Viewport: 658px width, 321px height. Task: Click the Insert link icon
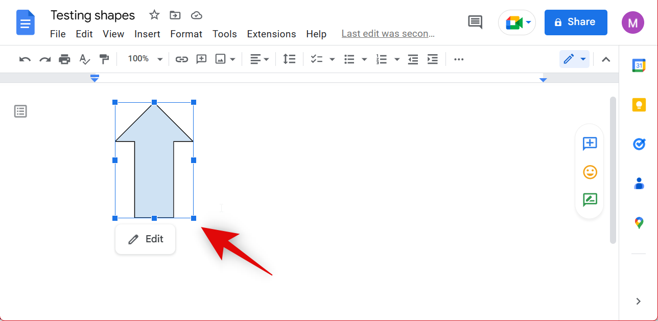[x=181, y=59]
